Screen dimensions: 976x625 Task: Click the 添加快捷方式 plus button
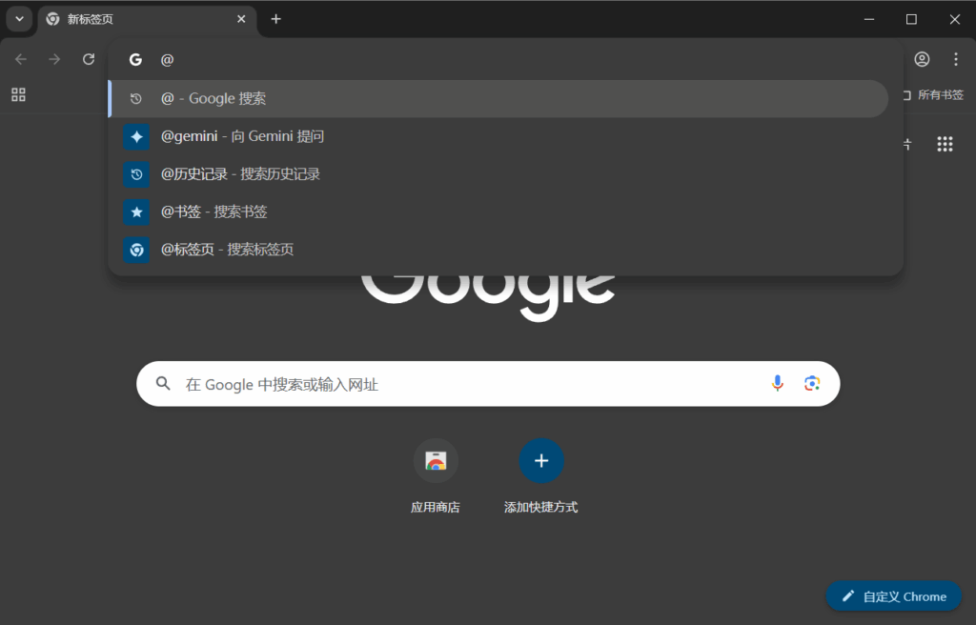point(540,461)
